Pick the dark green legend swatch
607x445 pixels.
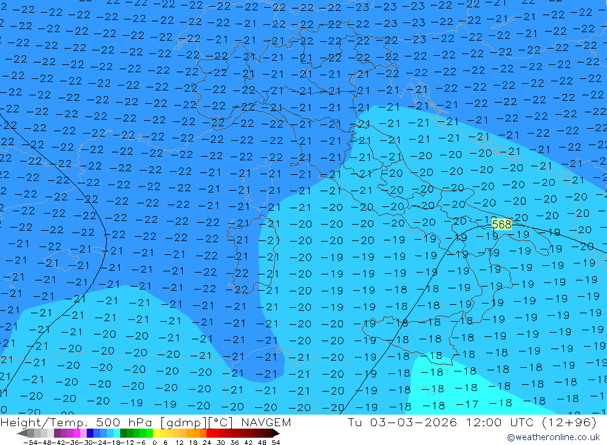click(x=123, y=433)
